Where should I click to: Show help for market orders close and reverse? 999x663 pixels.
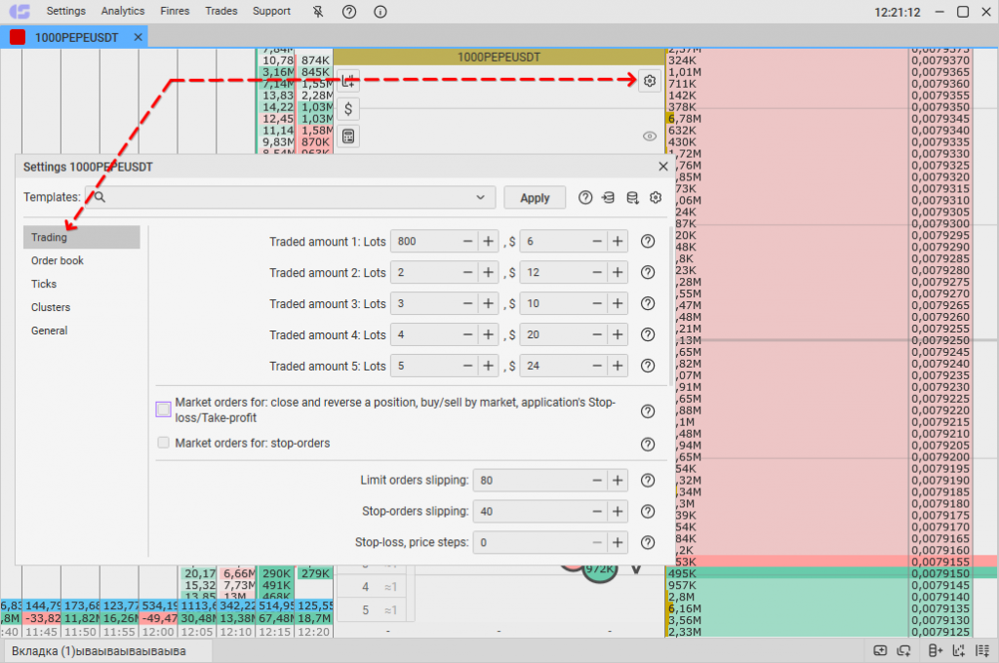click(648, 411)
